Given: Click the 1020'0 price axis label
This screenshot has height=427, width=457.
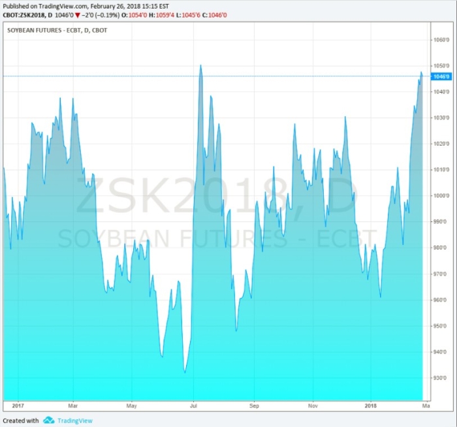Looking at the screenshot, I should click(441, 144).
